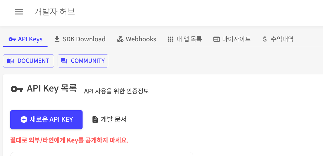Click the grid icon beside 내 앱 목록
The width and height of the screenshot is (323, 156).
tap(171, 39)
